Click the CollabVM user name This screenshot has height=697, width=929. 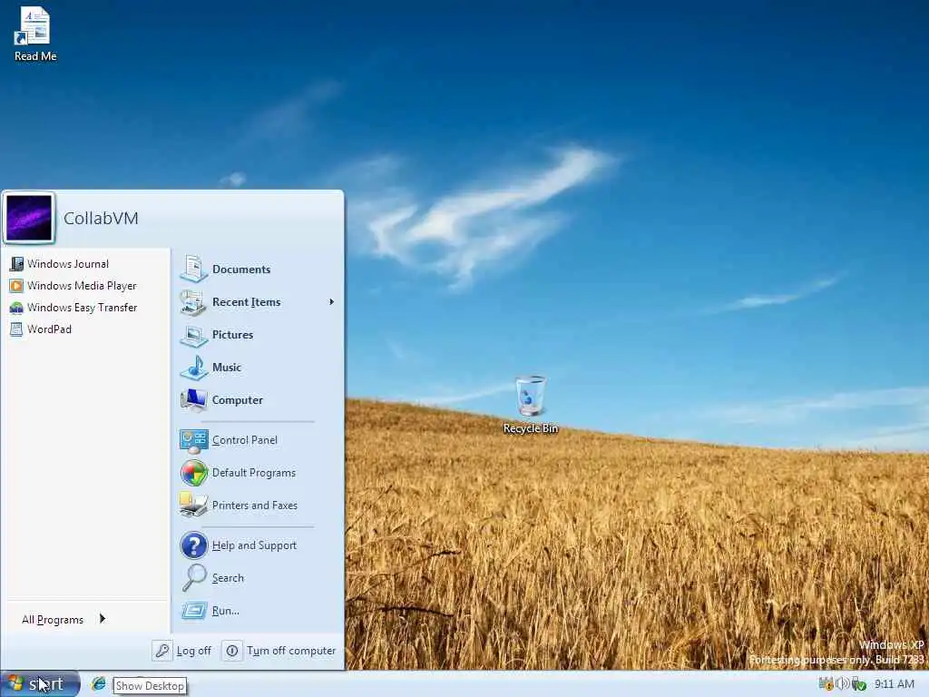(101, 218)
